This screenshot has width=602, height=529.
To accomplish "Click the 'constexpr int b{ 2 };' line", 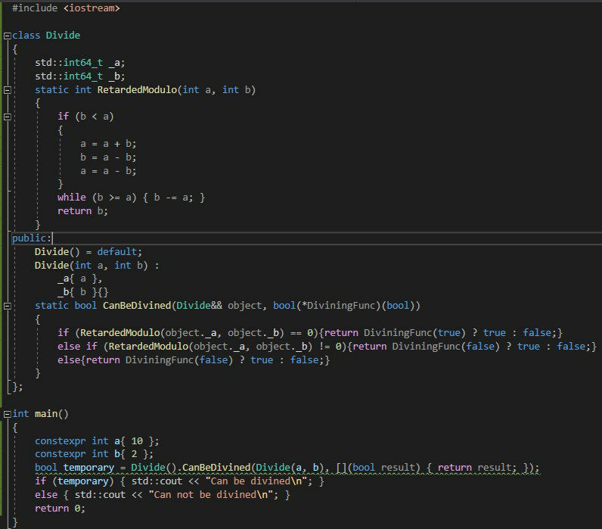I will [x=94, y=455].
